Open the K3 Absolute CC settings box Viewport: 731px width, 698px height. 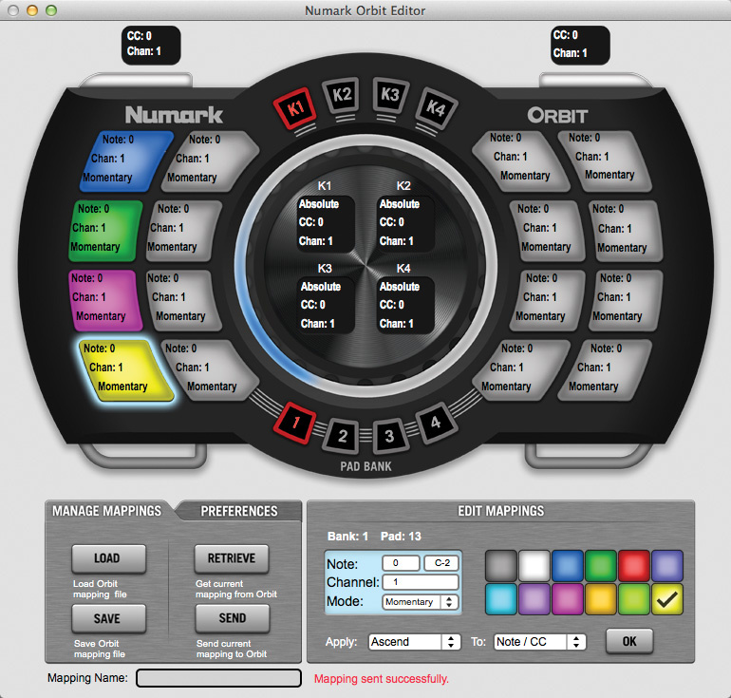coord(325,306)
